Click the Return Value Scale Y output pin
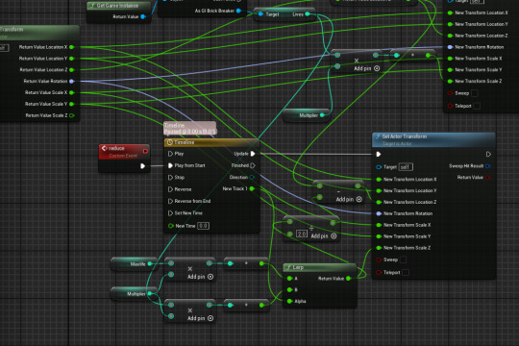The width and height of the screenshot is (519, 346). coord(71,104)
